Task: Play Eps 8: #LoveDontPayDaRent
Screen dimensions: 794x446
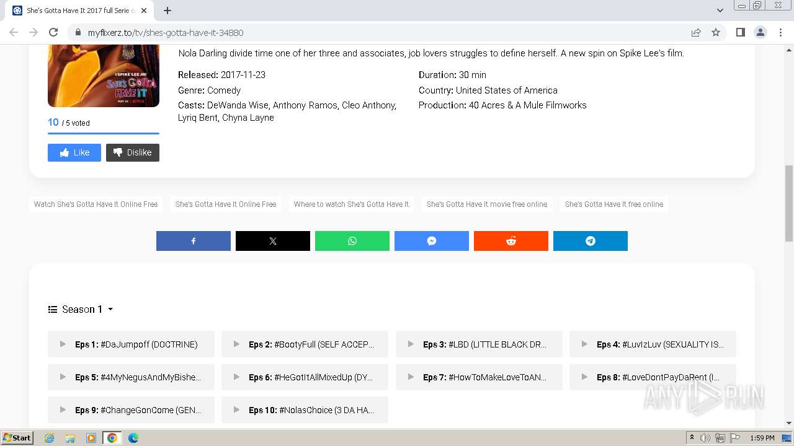Action: pos(653,377)
